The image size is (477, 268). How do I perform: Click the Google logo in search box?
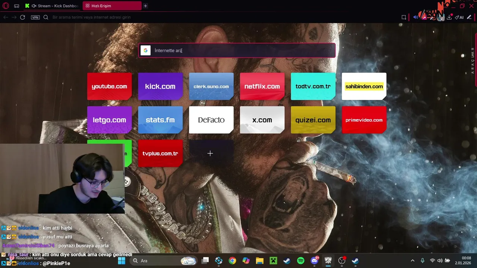click(x=146, y=51)
